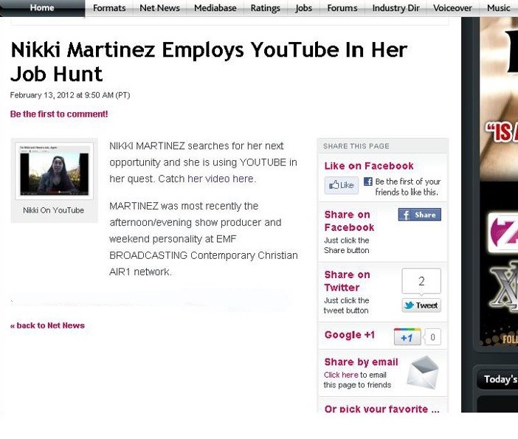Click the Tweet button
The width and height of the screenshot is (518, 439).
421,305
